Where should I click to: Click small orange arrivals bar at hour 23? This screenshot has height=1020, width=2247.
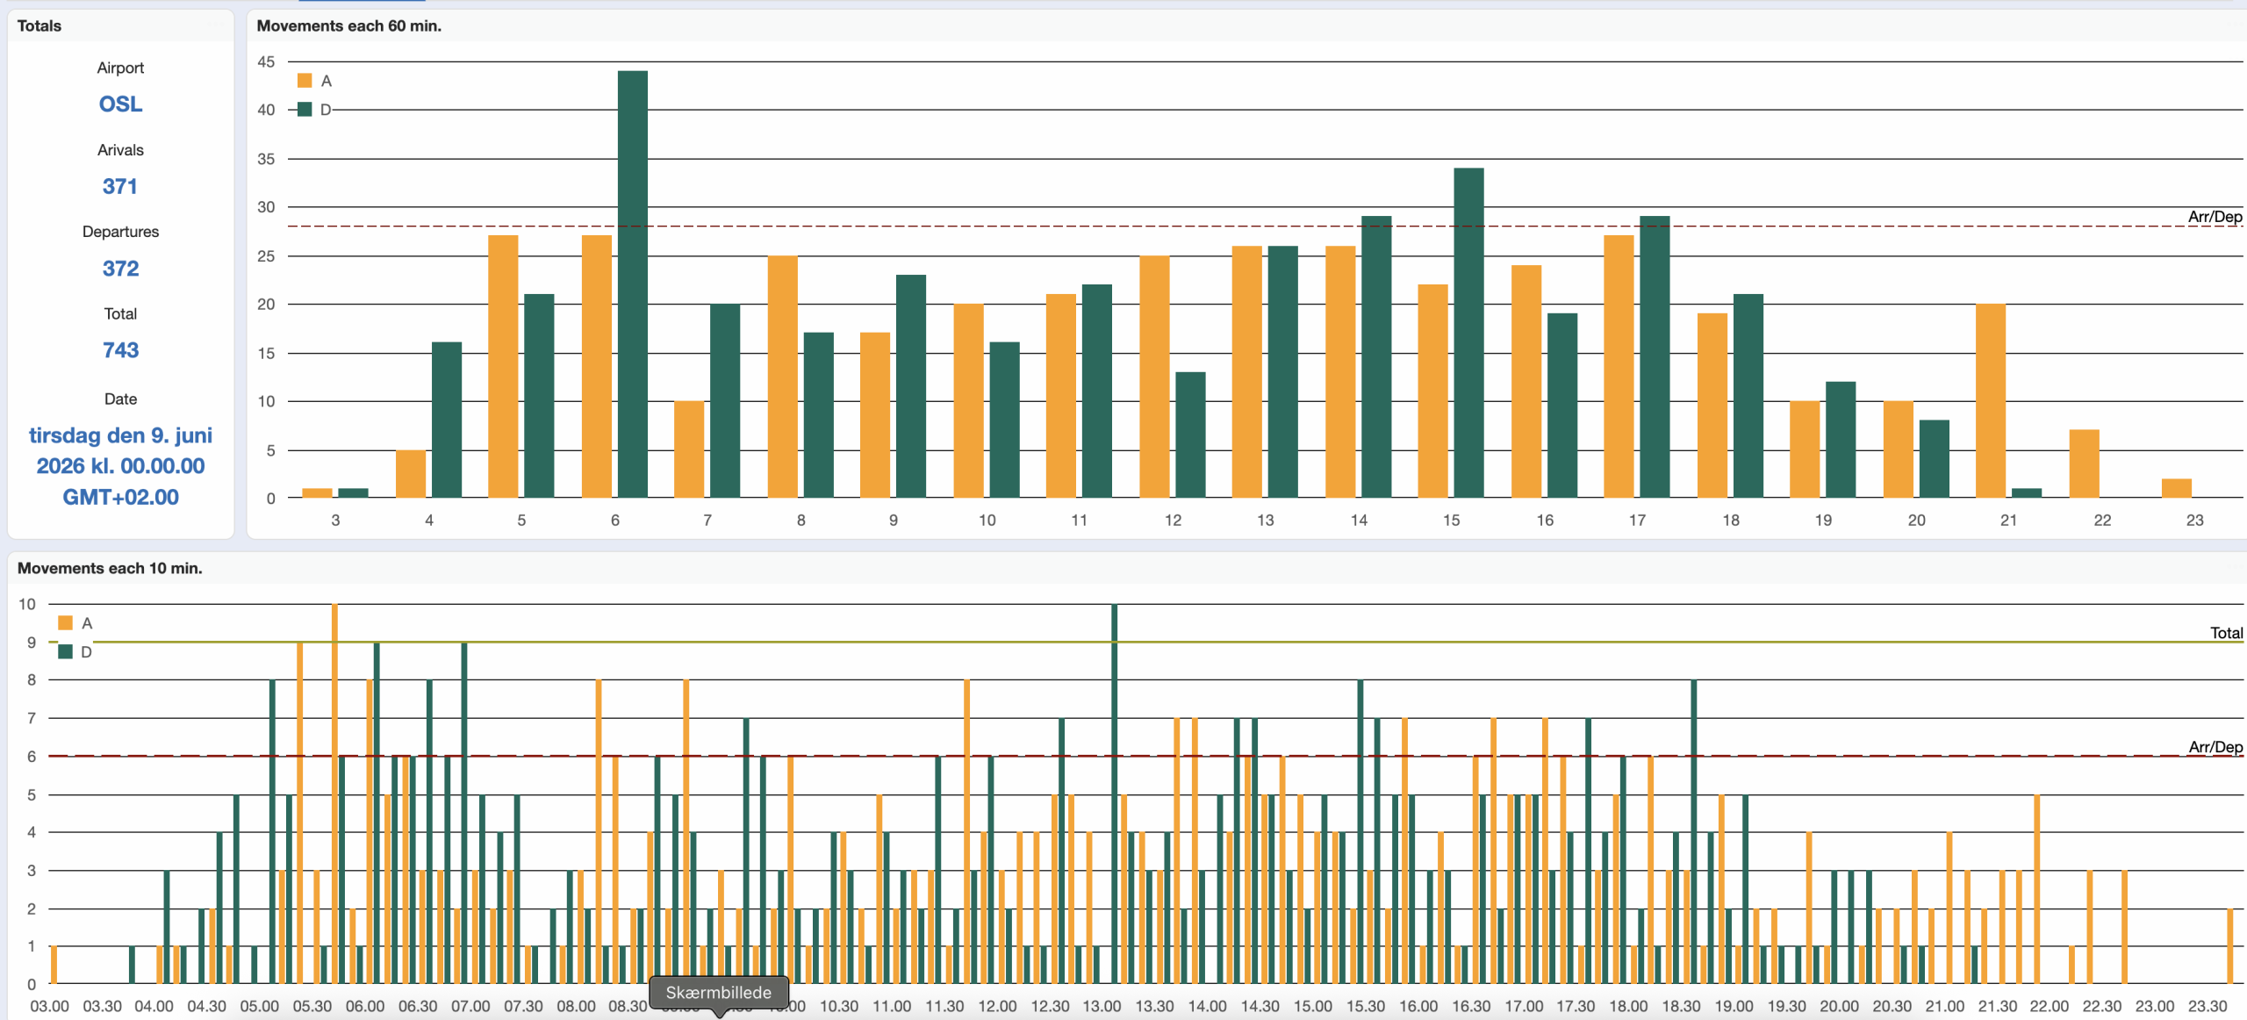pyautogui.click(x=2176, y=488)
